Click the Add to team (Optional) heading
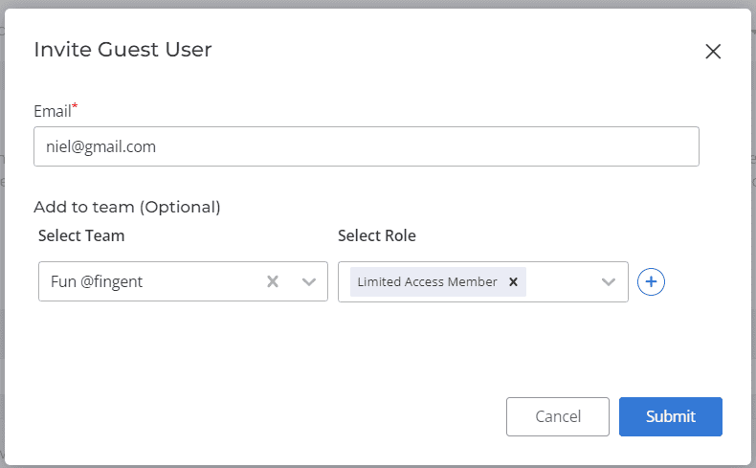The width and height of the screenshot is (756, 468). tap(126, 207)
